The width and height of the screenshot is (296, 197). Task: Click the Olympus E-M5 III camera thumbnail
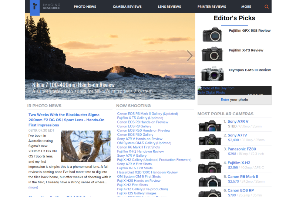click(x=212, y=74)
